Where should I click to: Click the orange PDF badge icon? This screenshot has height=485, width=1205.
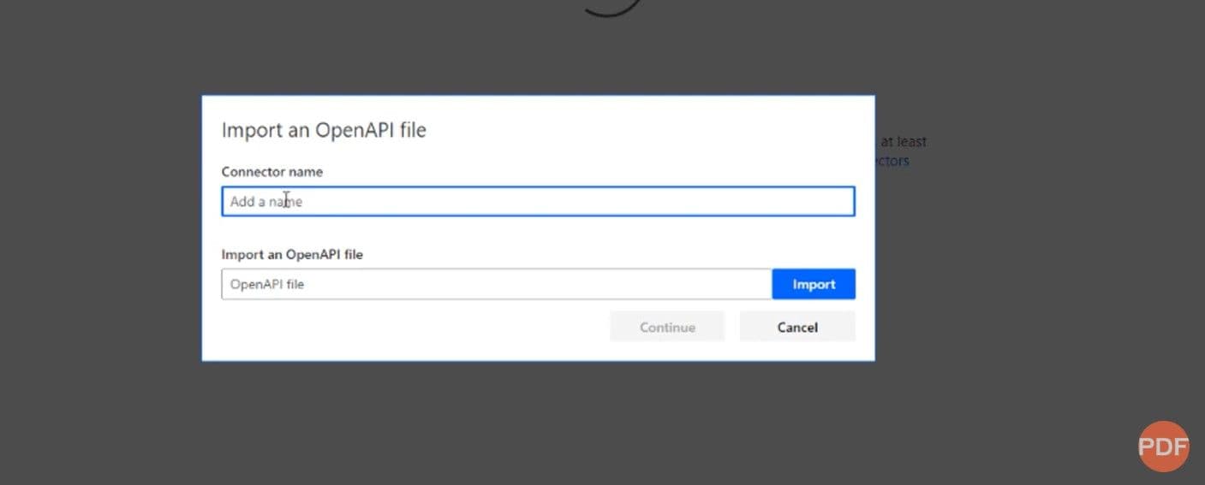[x=1163, y=447]
